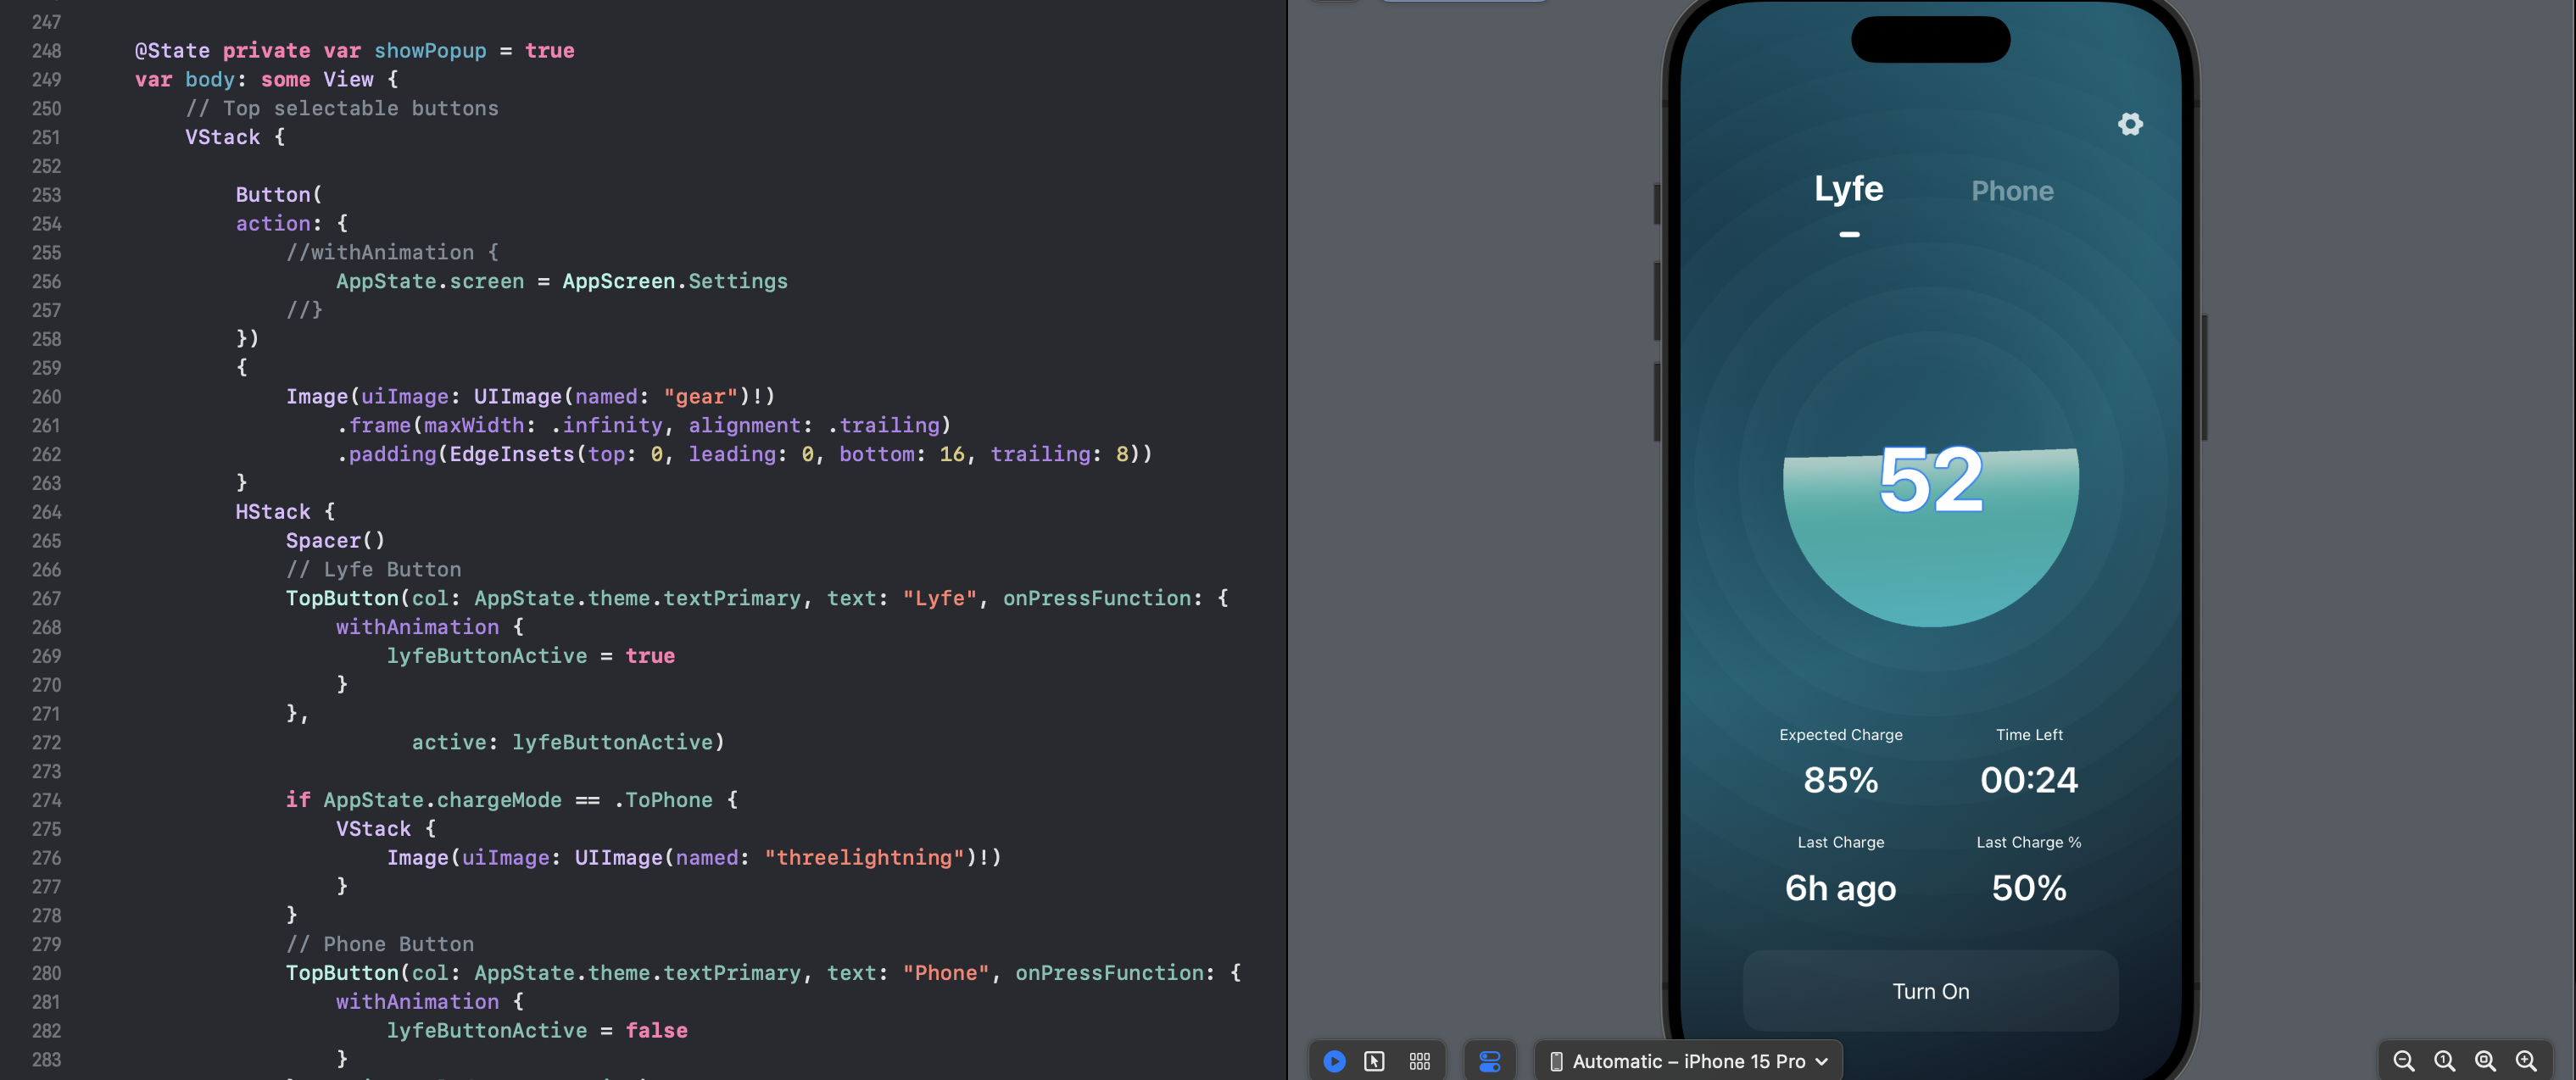Click the 85% Expected Charge value
2576x1080 pixels.
[x=1840, y=780]
